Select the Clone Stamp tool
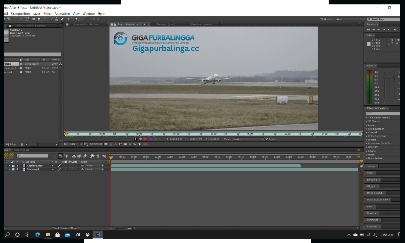 point(57,19)
